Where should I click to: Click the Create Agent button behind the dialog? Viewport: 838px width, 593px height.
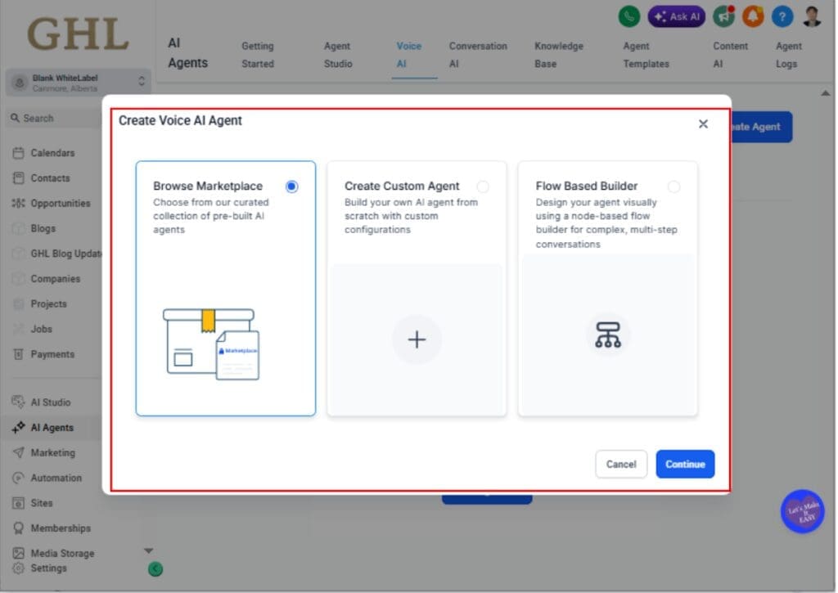(x=762, y=127)
